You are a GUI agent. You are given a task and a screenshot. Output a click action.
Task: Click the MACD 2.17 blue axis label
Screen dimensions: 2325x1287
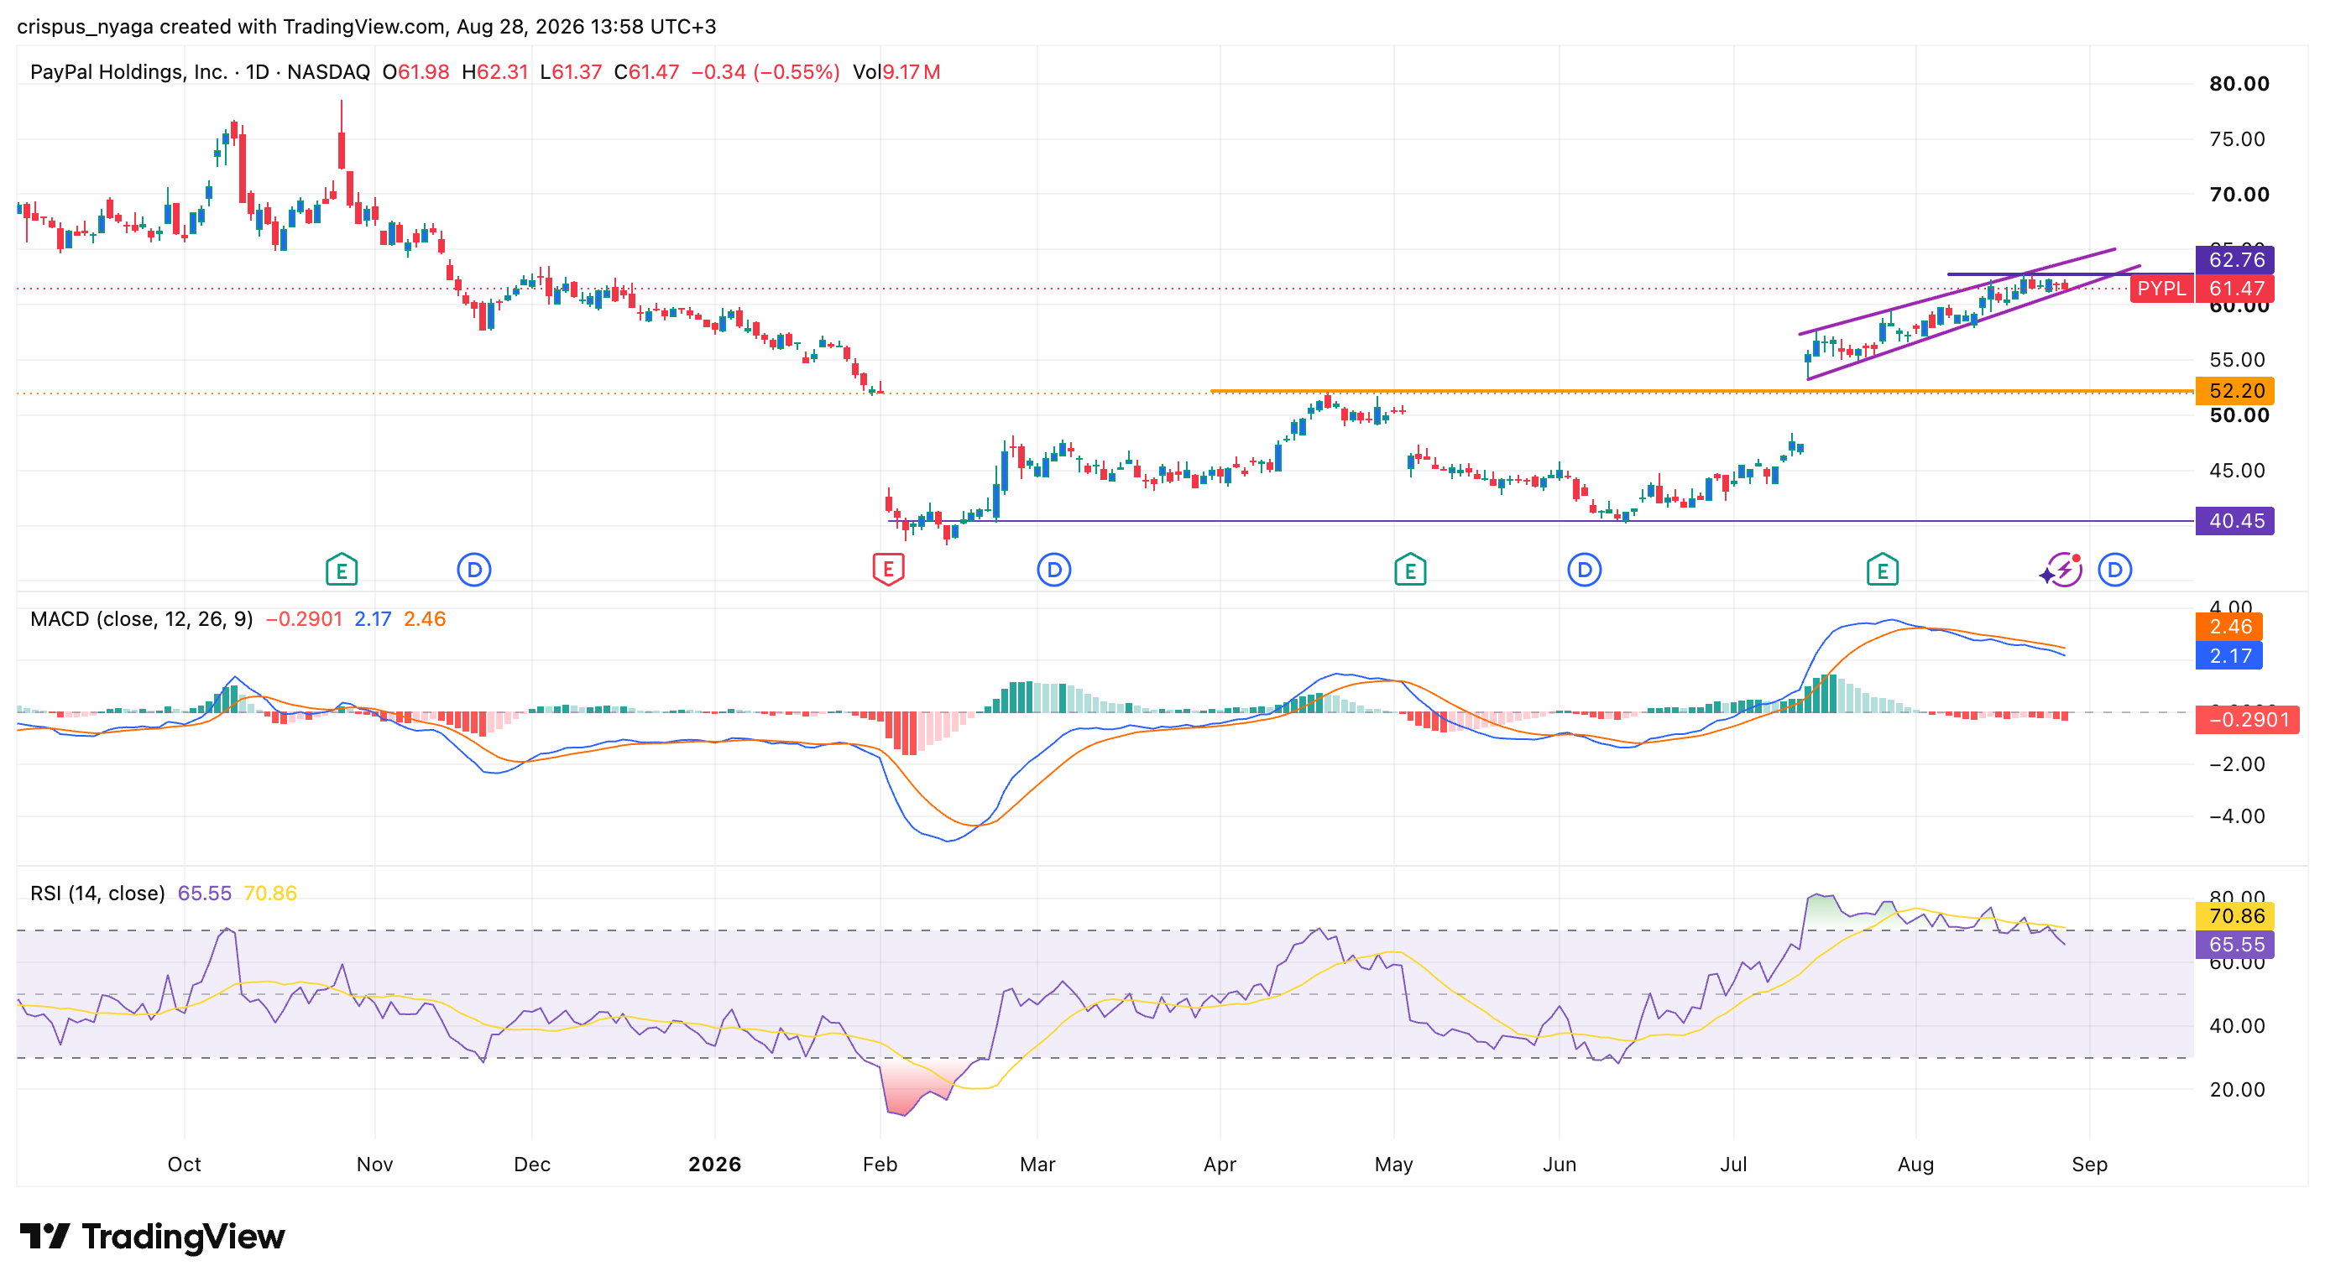click(2229, 656)
